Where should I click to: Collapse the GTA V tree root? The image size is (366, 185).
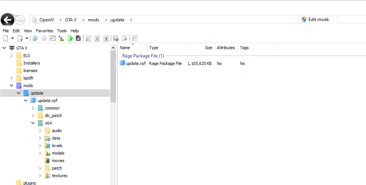tap(4, 48)
